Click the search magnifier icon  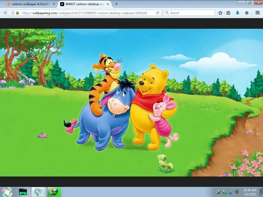pos(167,13)
